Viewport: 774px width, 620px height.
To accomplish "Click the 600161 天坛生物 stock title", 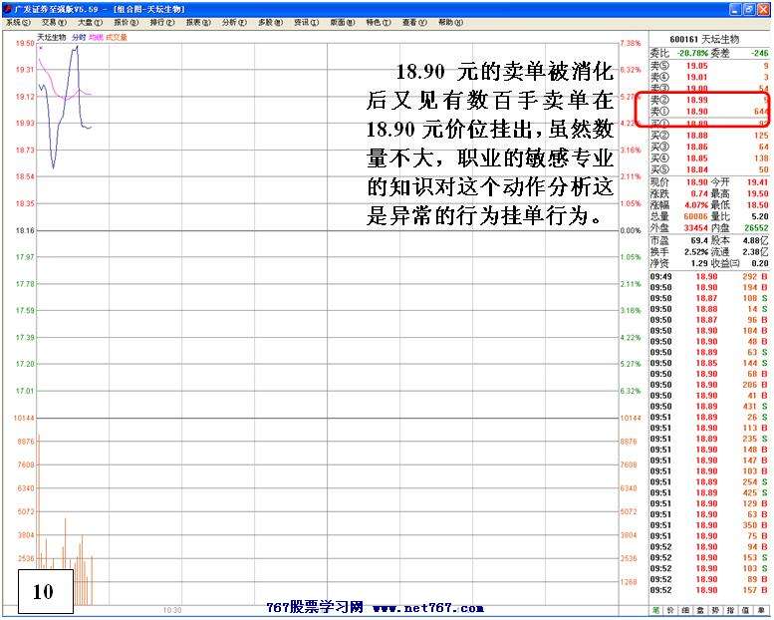I will click(x=709, y=39).
